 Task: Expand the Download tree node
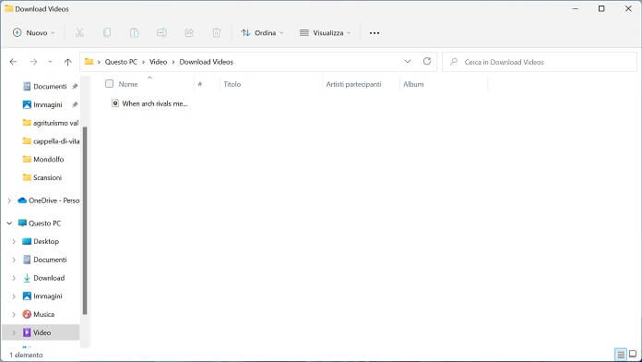click(14, 278)
